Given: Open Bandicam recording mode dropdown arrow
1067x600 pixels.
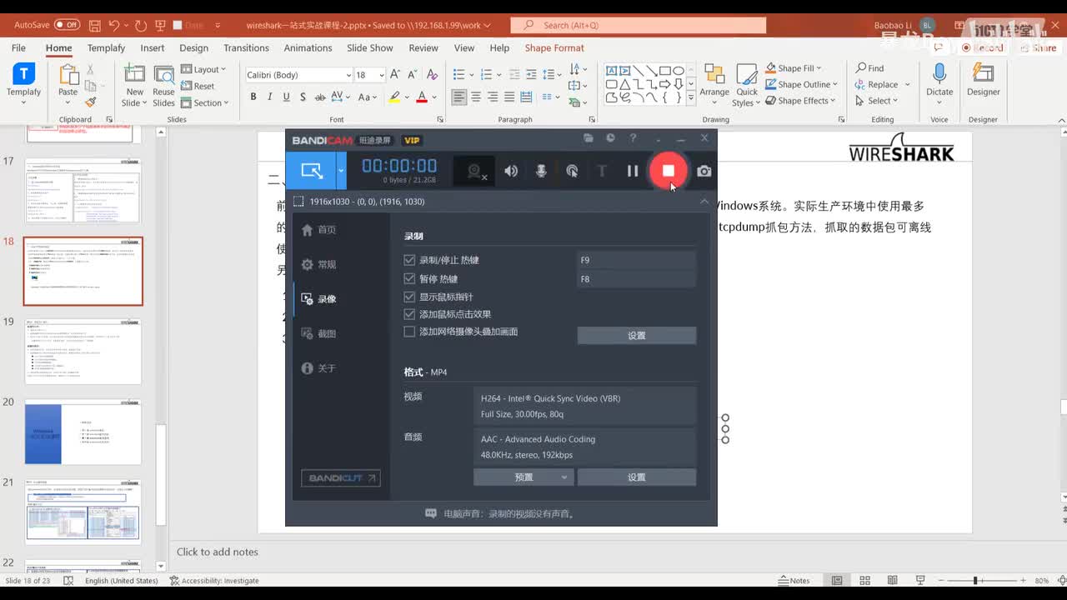Looking at the screenshot, I should [x=341, y=171].
